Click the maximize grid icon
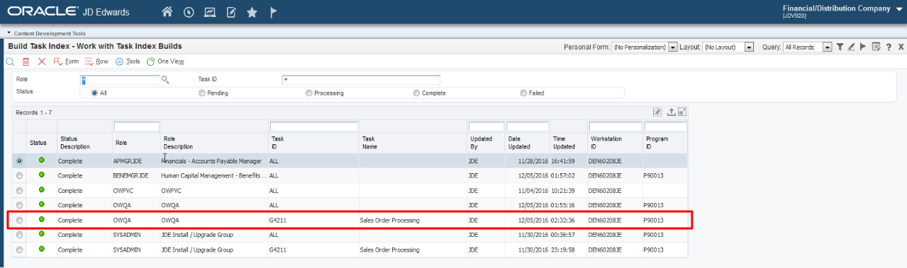 pyautogui.click(x=681, y=112)
